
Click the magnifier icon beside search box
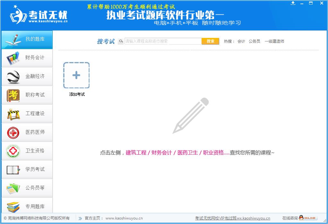point(121,41)
